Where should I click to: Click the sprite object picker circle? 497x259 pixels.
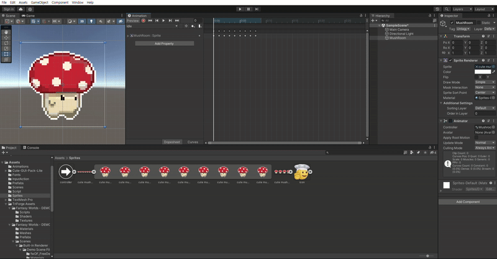point(493,66)
